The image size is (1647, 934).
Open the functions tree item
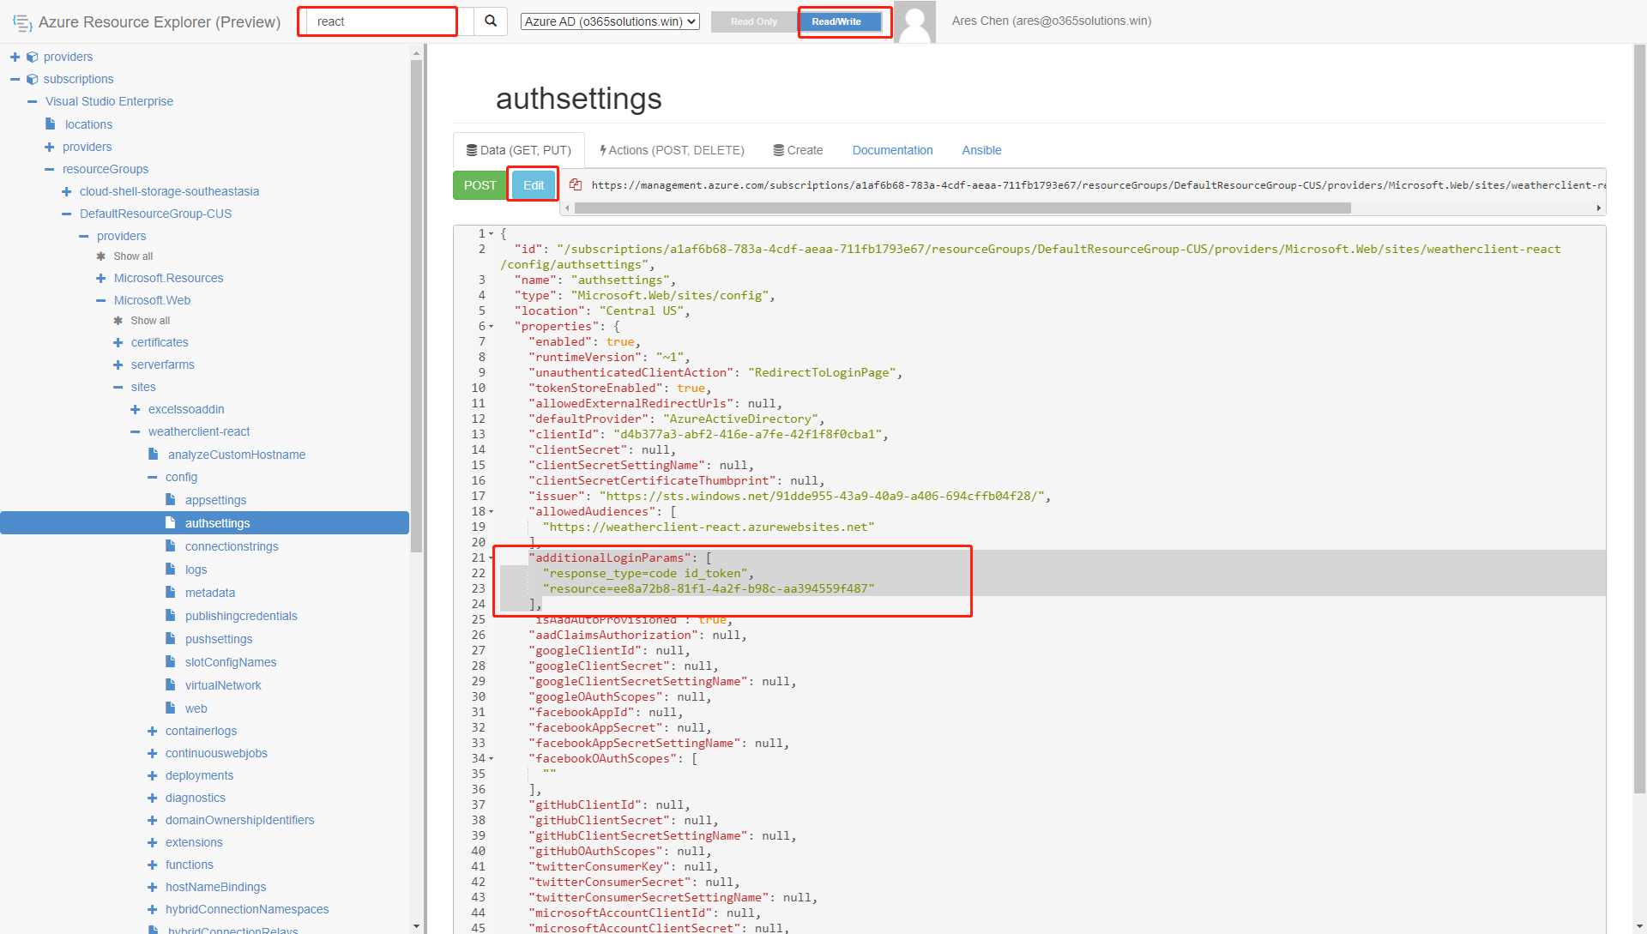190,865
